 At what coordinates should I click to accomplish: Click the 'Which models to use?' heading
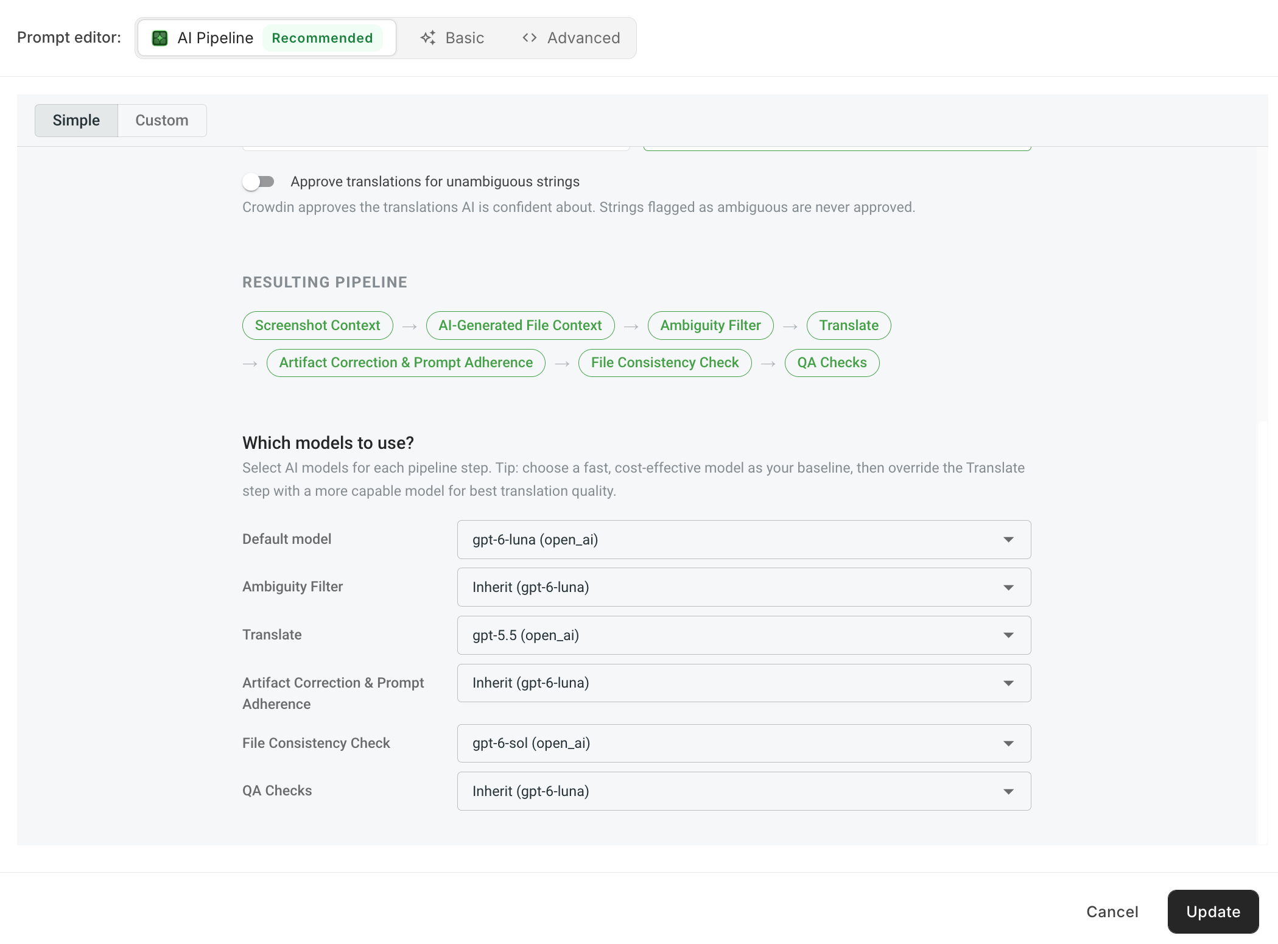pyautogui.click(x=328, y=443)
